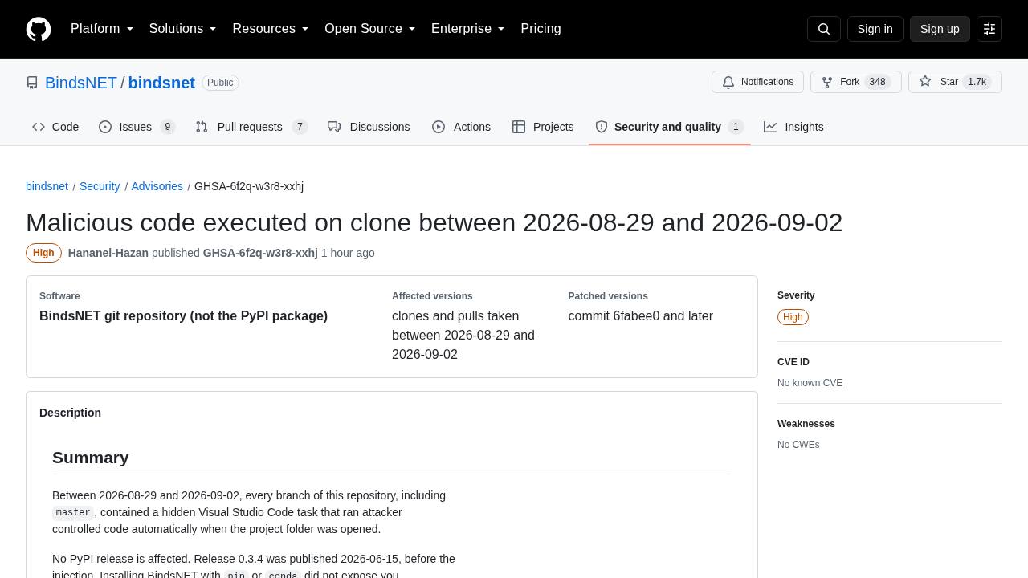Click the star icon in Star button
The height and width of the screenshot is (578, 1028).
click(x=925, y=82)
